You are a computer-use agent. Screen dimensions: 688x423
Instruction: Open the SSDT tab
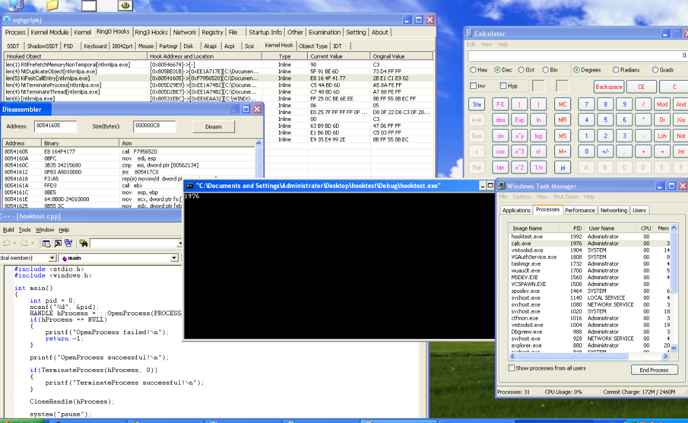coord(13,46)
